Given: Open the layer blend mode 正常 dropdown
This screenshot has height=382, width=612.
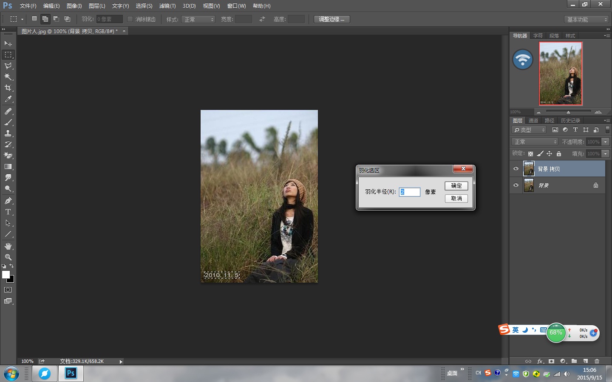Looking at the screenshot, I should coord(535,142).
